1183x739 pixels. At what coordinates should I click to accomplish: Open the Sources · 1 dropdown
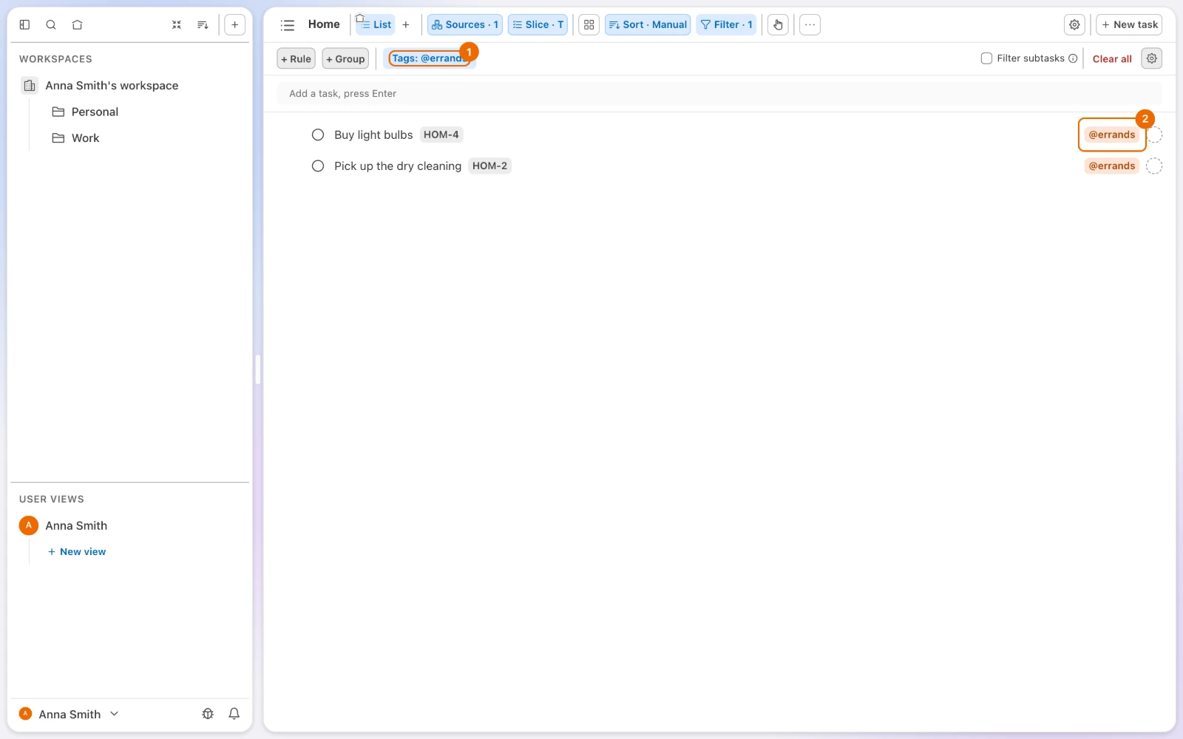pyautogui.click(x=465, y=24)
